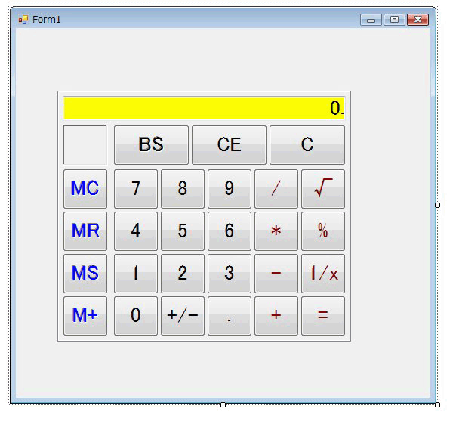The width and height of the screenshot is (453, 421).
Task: Click the multiplication asterisk button
Action: (276, 231)
